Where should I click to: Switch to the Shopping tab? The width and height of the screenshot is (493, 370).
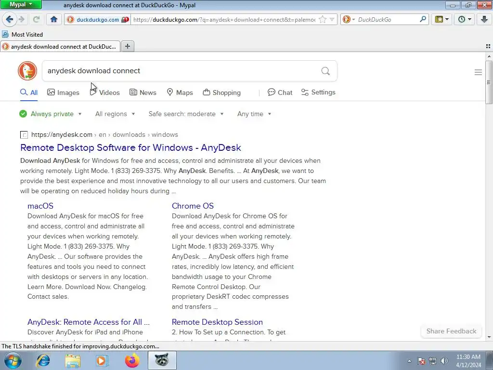(221, 92)
